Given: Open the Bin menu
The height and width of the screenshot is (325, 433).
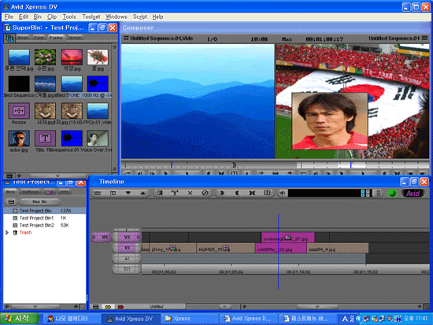Looking at the screenshot, I should point(37,17).
